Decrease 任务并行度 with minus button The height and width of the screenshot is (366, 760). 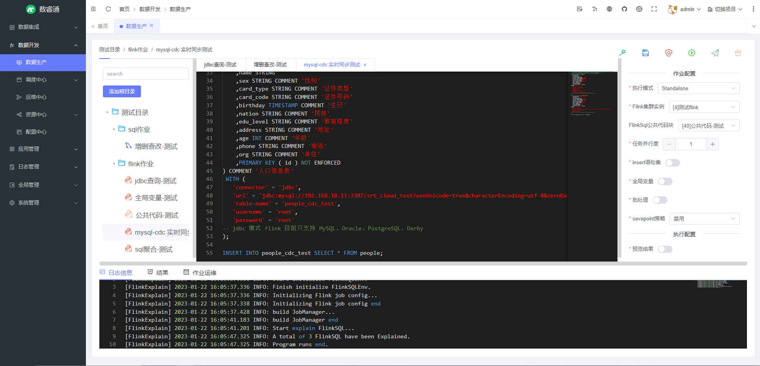[x=669, y=144]
